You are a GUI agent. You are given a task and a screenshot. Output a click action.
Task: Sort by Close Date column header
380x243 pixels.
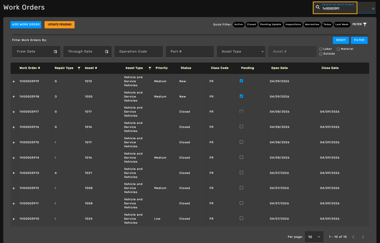tap(330, 68)
